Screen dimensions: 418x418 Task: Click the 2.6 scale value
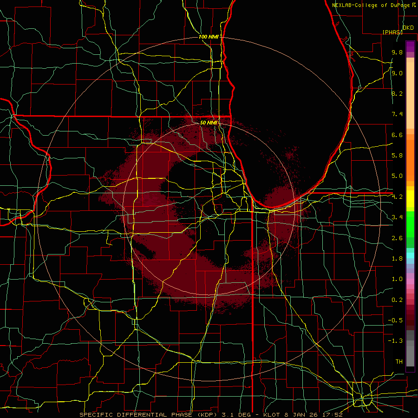click(x=397, y=238)
